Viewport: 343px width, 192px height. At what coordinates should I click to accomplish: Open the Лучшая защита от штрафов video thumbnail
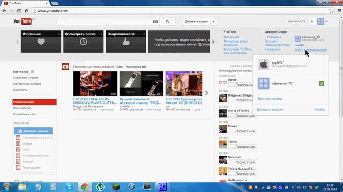[141, 84]
